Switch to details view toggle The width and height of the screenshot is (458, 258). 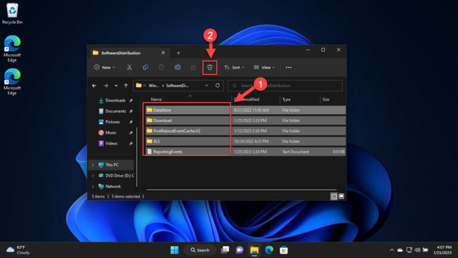coord(334,196)
